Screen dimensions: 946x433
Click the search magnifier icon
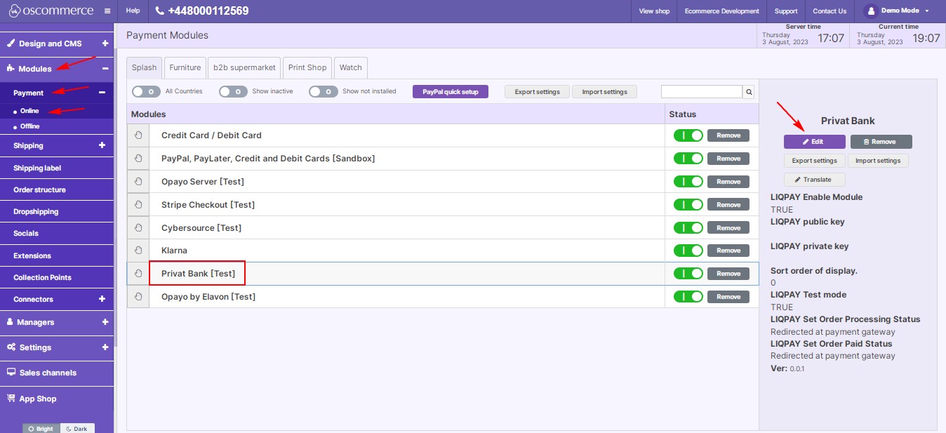(749, 92)
